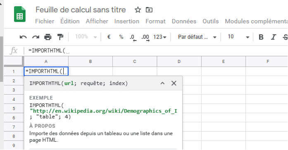The width and height of the screenshot is (288, 150).
Task: Format cell as euro currency
Action: coord(109,37)
